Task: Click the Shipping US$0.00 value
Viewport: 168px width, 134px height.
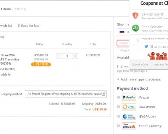Action: coord(100,104)
